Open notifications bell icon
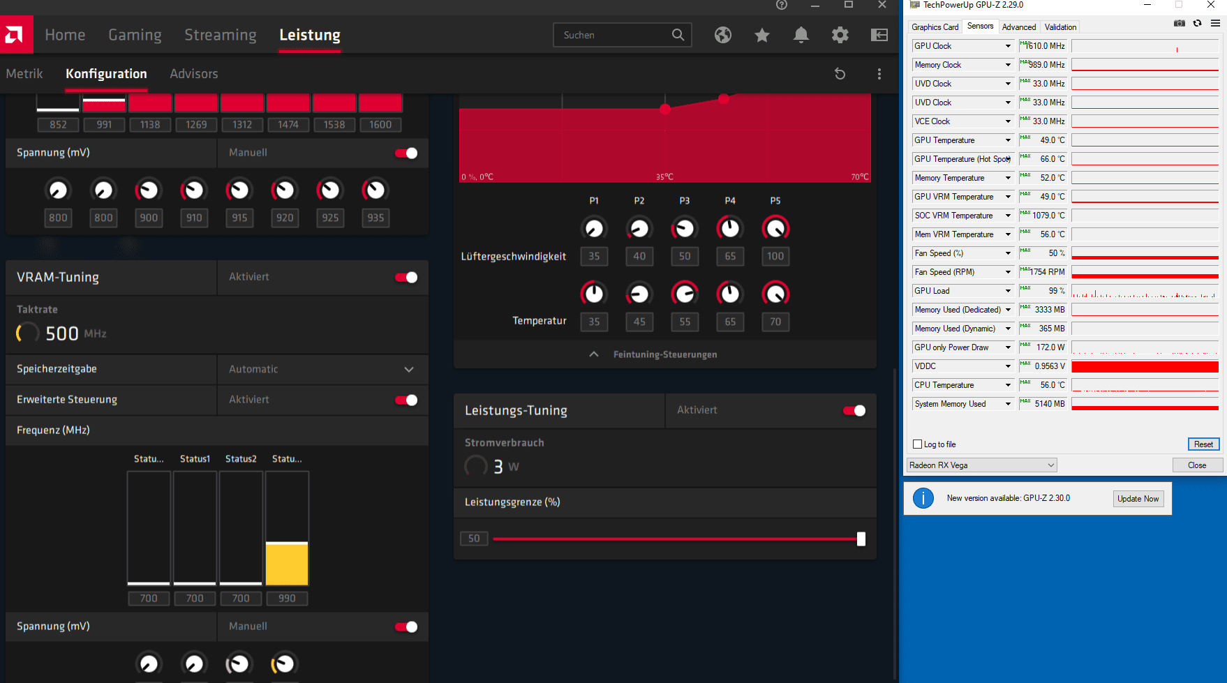This screenshot has width=1227, height=683. (x=801, y=35)
